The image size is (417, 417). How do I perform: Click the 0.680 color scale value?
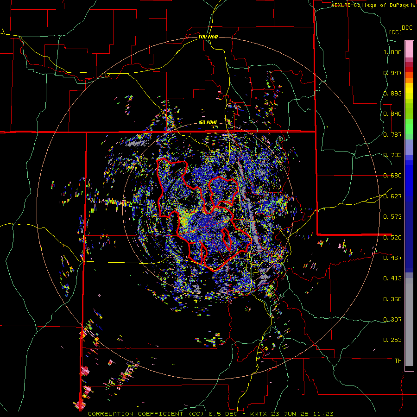click(x=392, y=176)
